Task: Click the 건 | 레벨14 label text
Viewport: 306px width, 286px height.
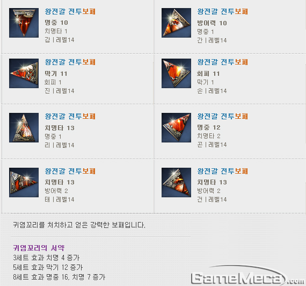Action: tap(212, 199)
